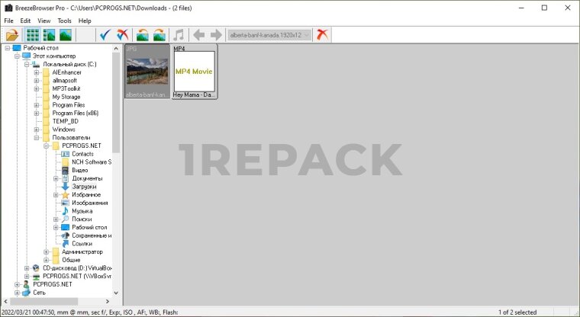Click the blue checkmark tag icon
Viewport: 580px width, 317px height.
click(x=106, y=35)
